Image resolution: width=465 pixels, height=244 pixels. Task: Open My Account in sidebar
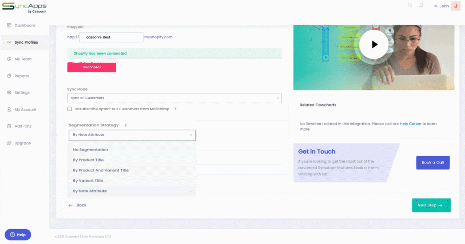point(26,110)
